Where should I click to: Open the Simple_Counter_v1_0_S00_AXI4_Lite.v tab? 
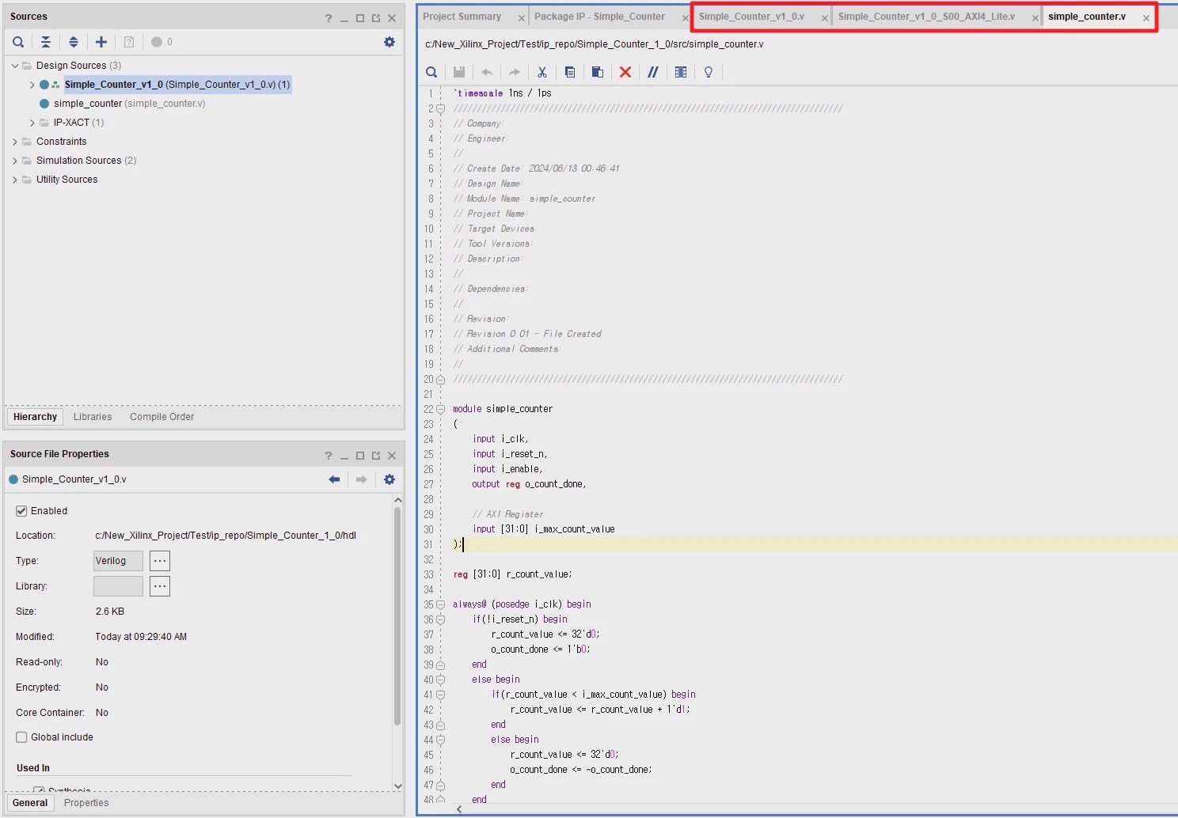(926, 17)
